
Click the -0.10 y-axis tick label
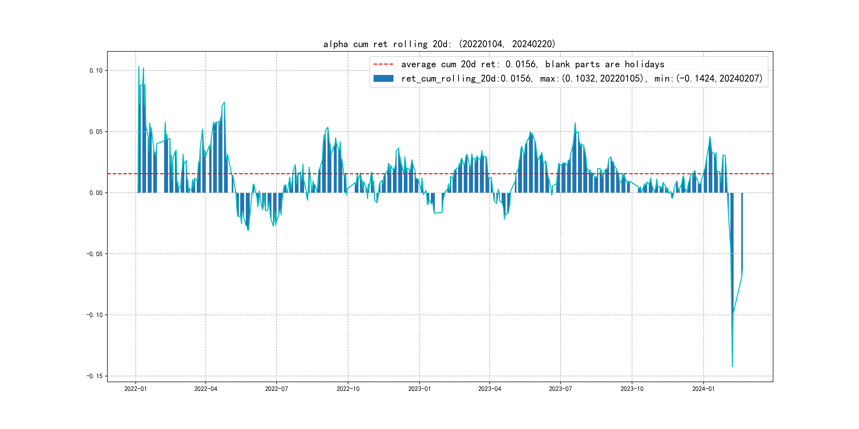[x=95, y=315]
